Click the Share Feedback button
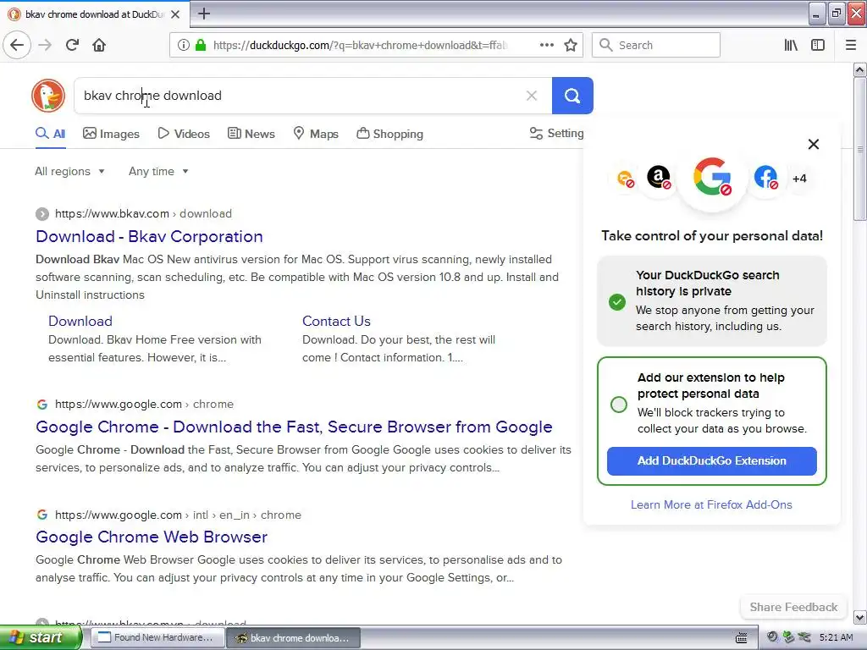The width and height of the screenshot is (867, 650). point(793,607)
